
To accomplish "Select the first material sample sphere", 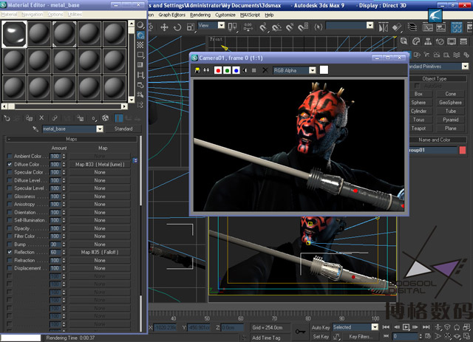I will pyautogui.click(x=14, y=33).
